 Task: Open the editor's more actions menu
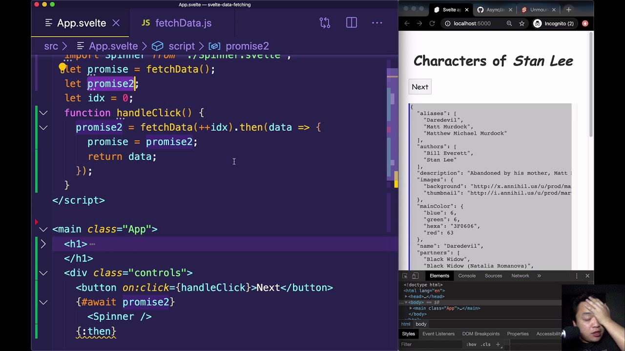(377, 23)
